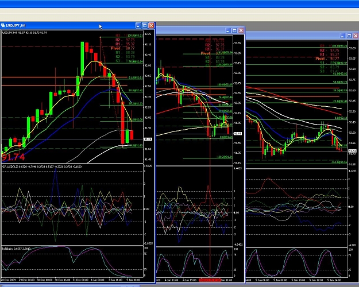
Task: Click 5 Jan 08:00 in the USDJPY,H4 window
Action: point(134,280)
